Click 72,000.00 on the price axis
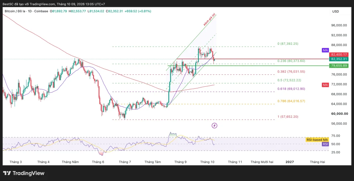Viewport: 354px width, 181px height. tap(339, 84)
